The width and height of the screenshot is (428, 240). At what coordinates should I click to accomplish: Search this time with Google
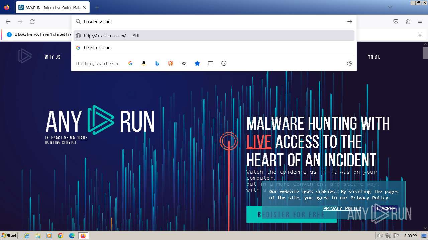130,63
